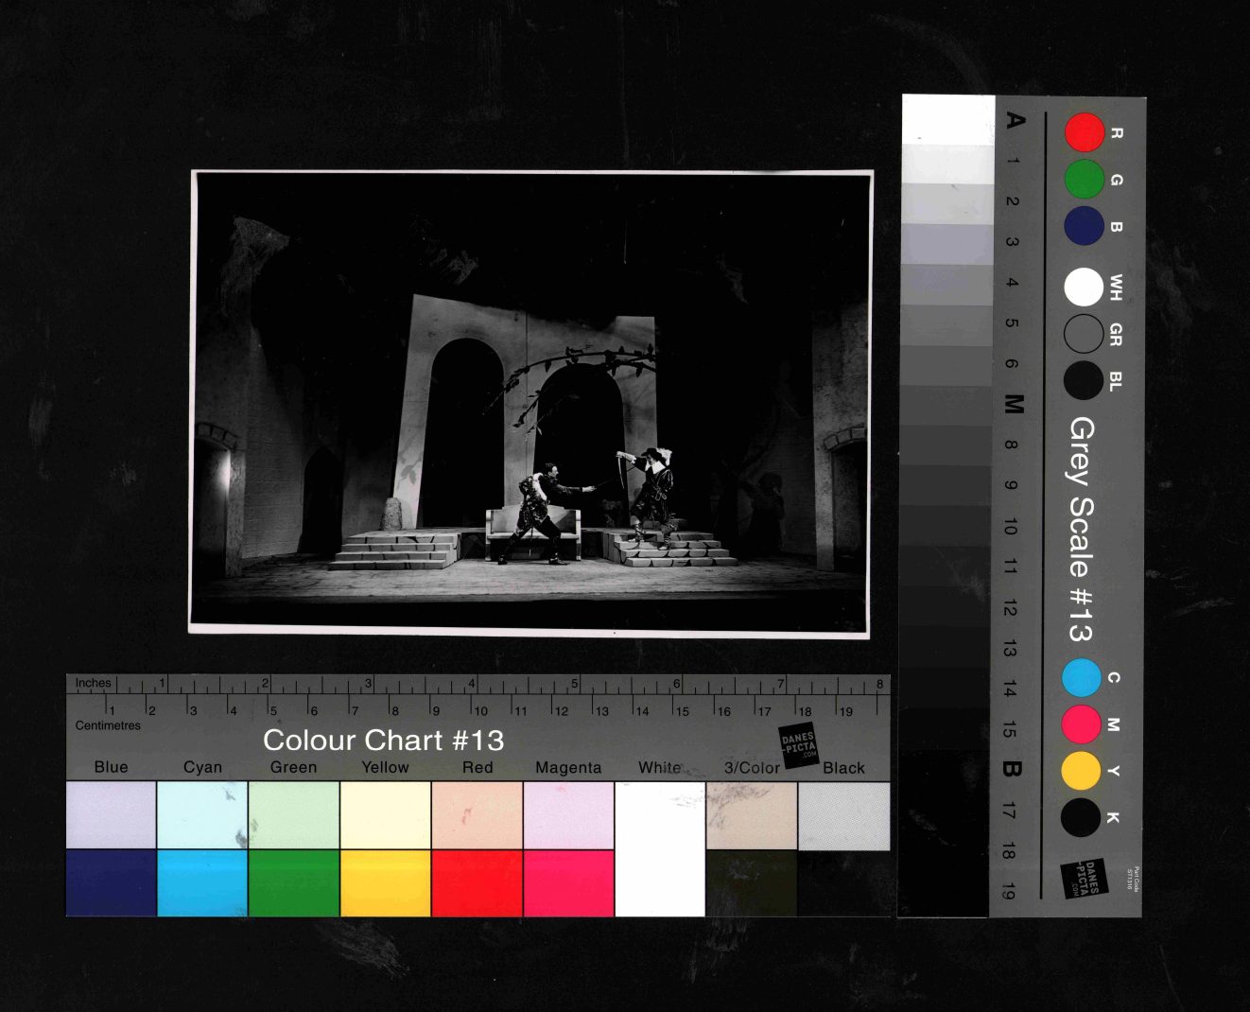This screenshot has width=1250, height=1012.
Task: Click the white patch atop the grey scale
Action: tap(947, 119)
